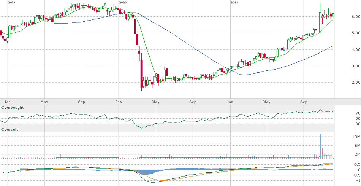Click the 6M volume axis label
Viewport: 361px width, 186px height.
tap(357, 145)
